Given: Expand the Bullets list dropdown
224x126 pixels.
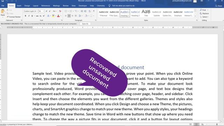Looking at the screenshot, I should [x=68, y=11].
